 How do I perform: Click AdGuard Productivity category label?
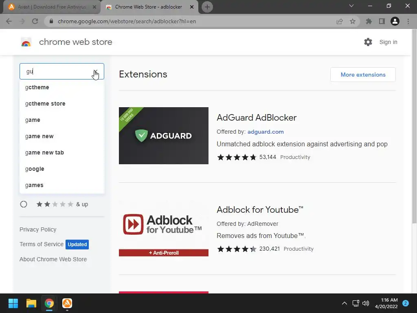click(295, 157)
